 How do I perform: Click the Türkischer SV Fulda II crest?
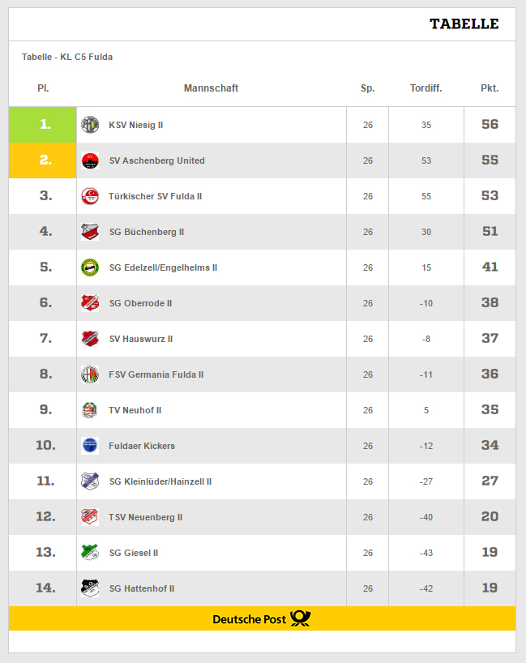(90, 196)
